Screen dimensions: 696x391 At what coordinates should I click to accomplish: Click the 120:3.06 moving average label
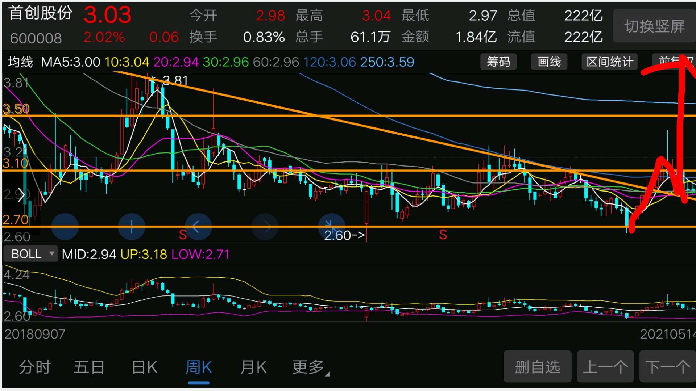coord(330,62)
